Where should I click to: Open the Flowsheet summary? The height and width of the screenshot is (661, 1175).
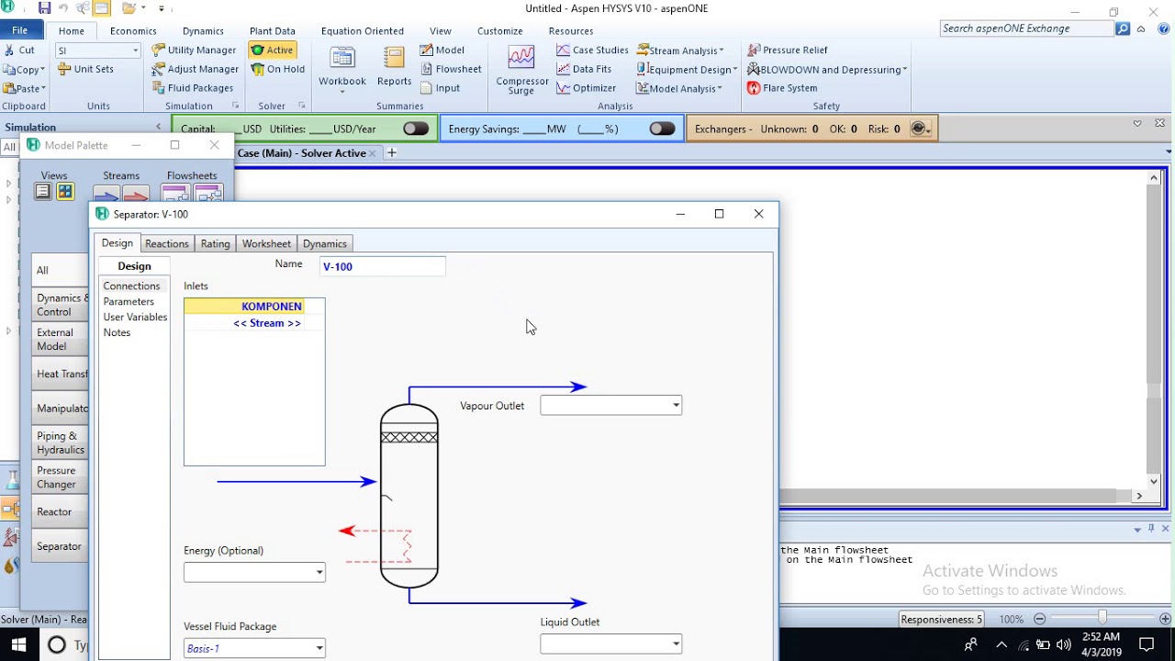[x=451, y=69]
